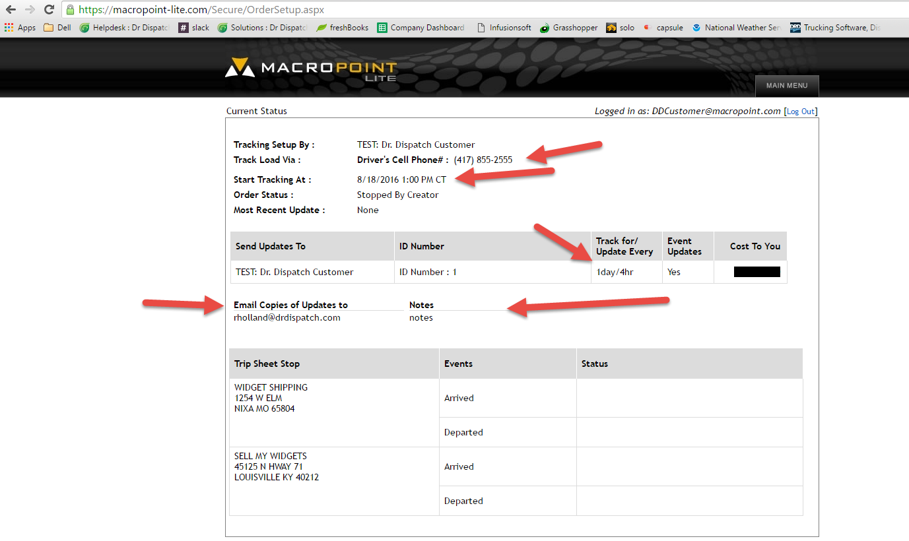
Task: Click the Most Recent Update value None
Action: coord(368,210)
